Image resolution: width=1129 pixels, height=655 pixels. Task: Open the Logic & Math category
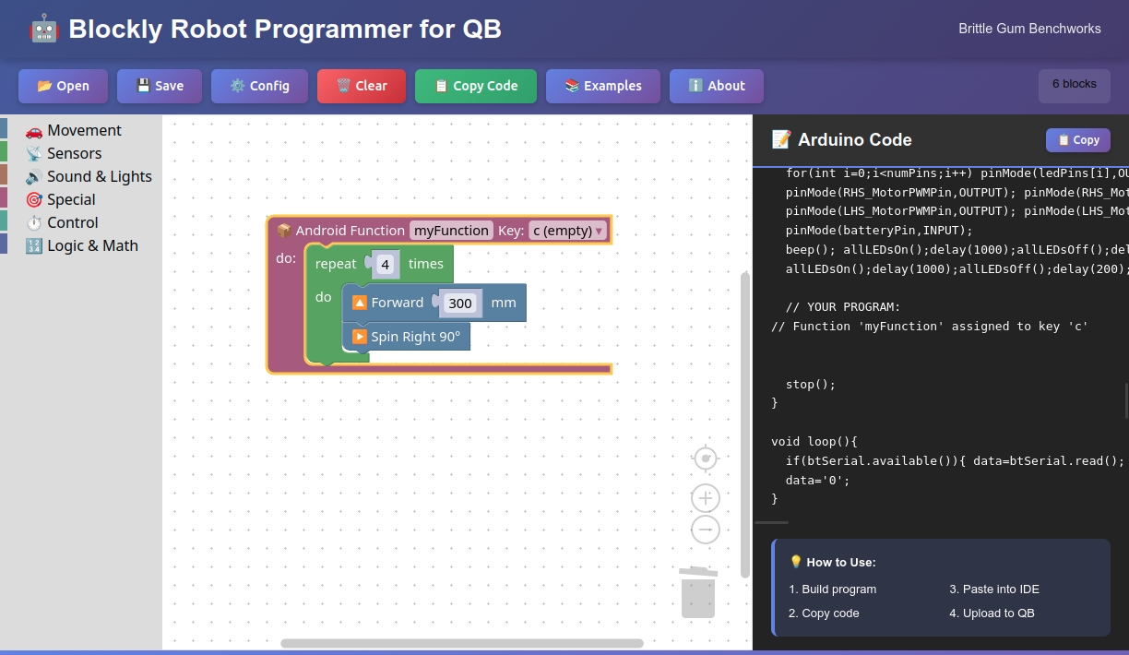81,245
